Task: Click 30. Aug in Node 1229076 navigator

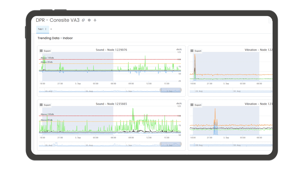Action: (x=89, y=91)
